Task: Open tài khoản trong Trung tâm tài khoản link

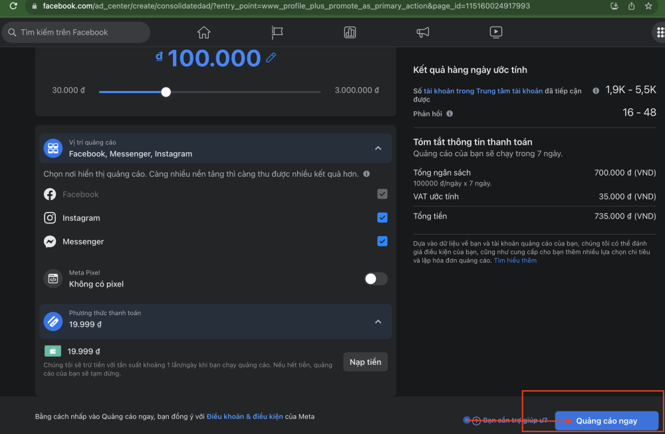Action: (x=483, y=90)
